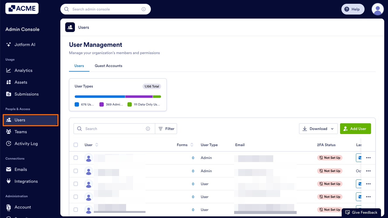Click inside the user table search field
Image resolution: width=388 pixels, height=218 pixels.
coord(113,129)
